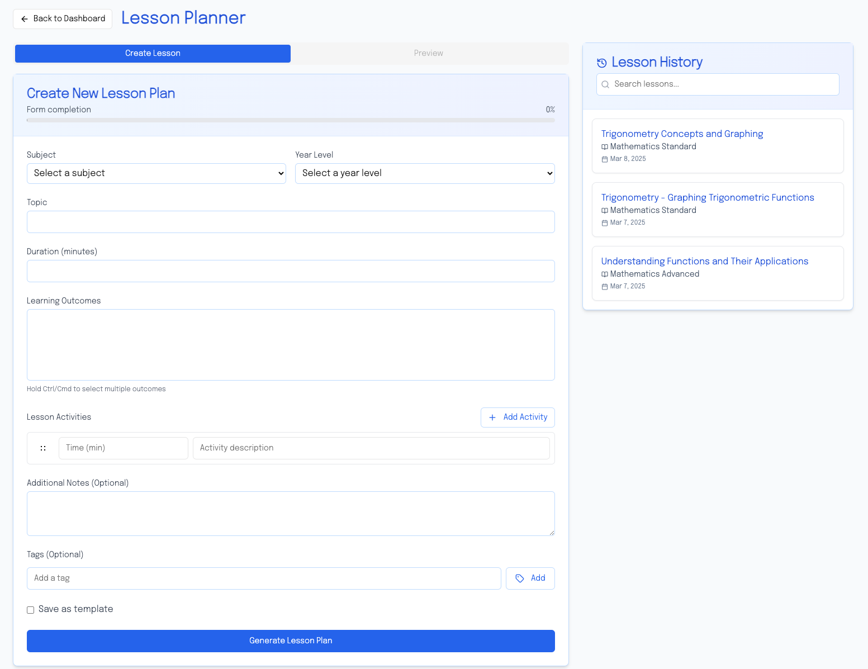Open Trigonometry Concepts and Graphing lesson
Screen dimensions: 868x669
click(x=682, y=134)
